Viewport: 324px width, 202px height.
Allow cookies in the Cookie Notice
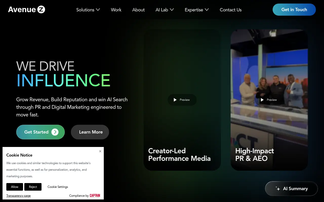tap(15, 187)
